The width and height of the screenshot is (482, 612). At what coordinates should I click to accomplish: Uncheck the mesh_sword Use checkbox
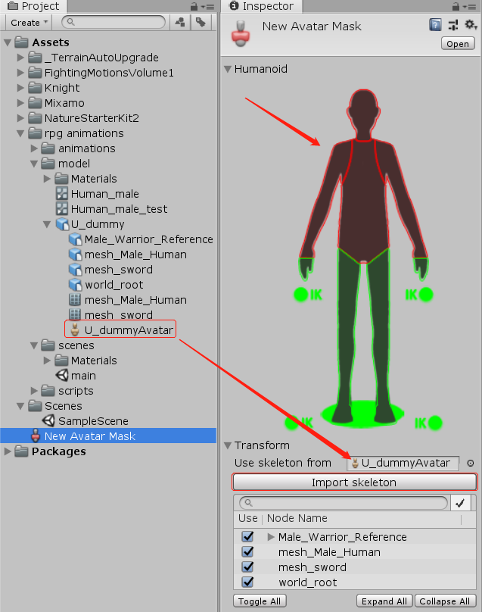pyautogui.click(x=247, y=567)
